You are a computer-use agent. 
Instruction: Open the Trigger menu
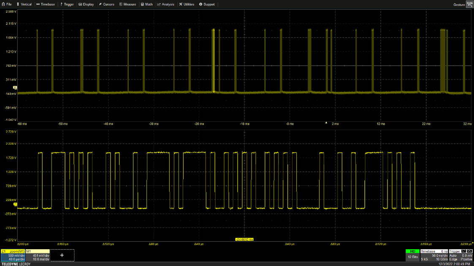coord(68,4)
